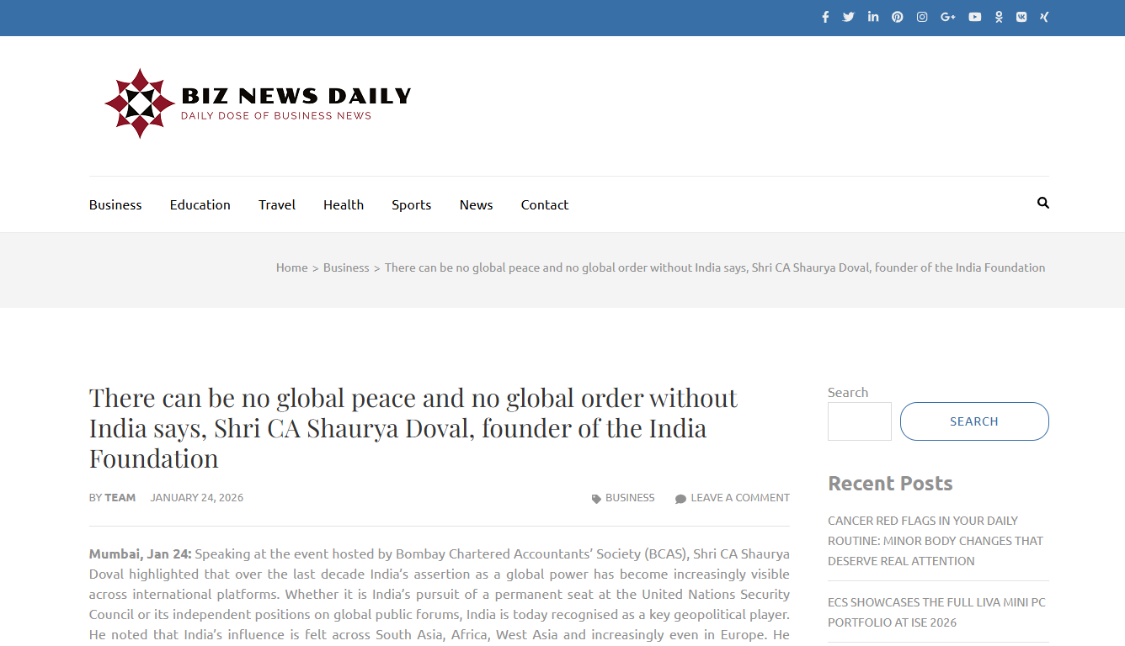Focus the sidebar search input field

coord(859,421)
